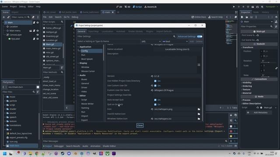
Task: Toggle visibility of the CanvasLayer node
Action: [38, 35]
